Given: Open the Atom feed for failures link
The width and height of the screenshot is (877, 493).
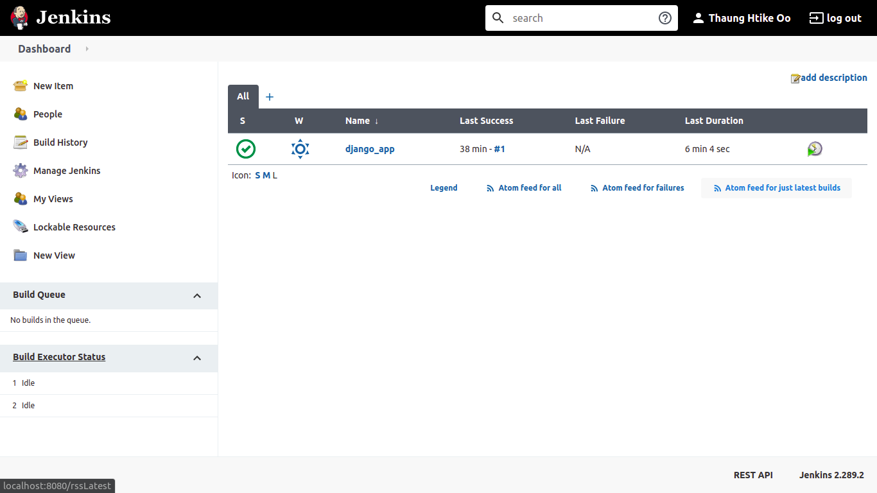Looking at the screenshot, I should (643, 188).
